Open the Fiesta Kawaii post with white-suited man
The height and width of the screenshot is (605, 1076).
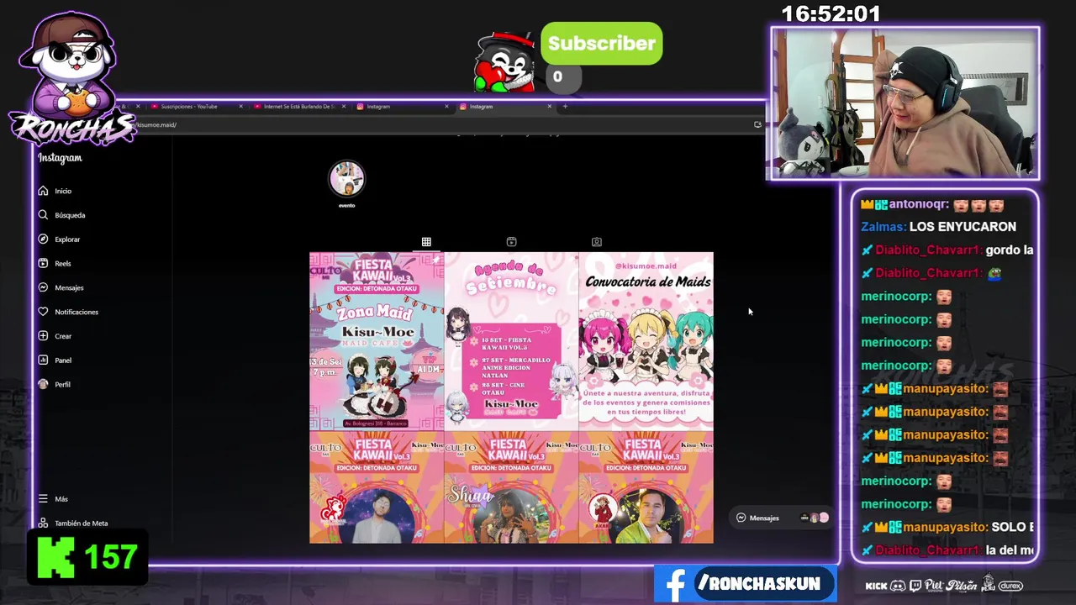click(x=377, y=487)
